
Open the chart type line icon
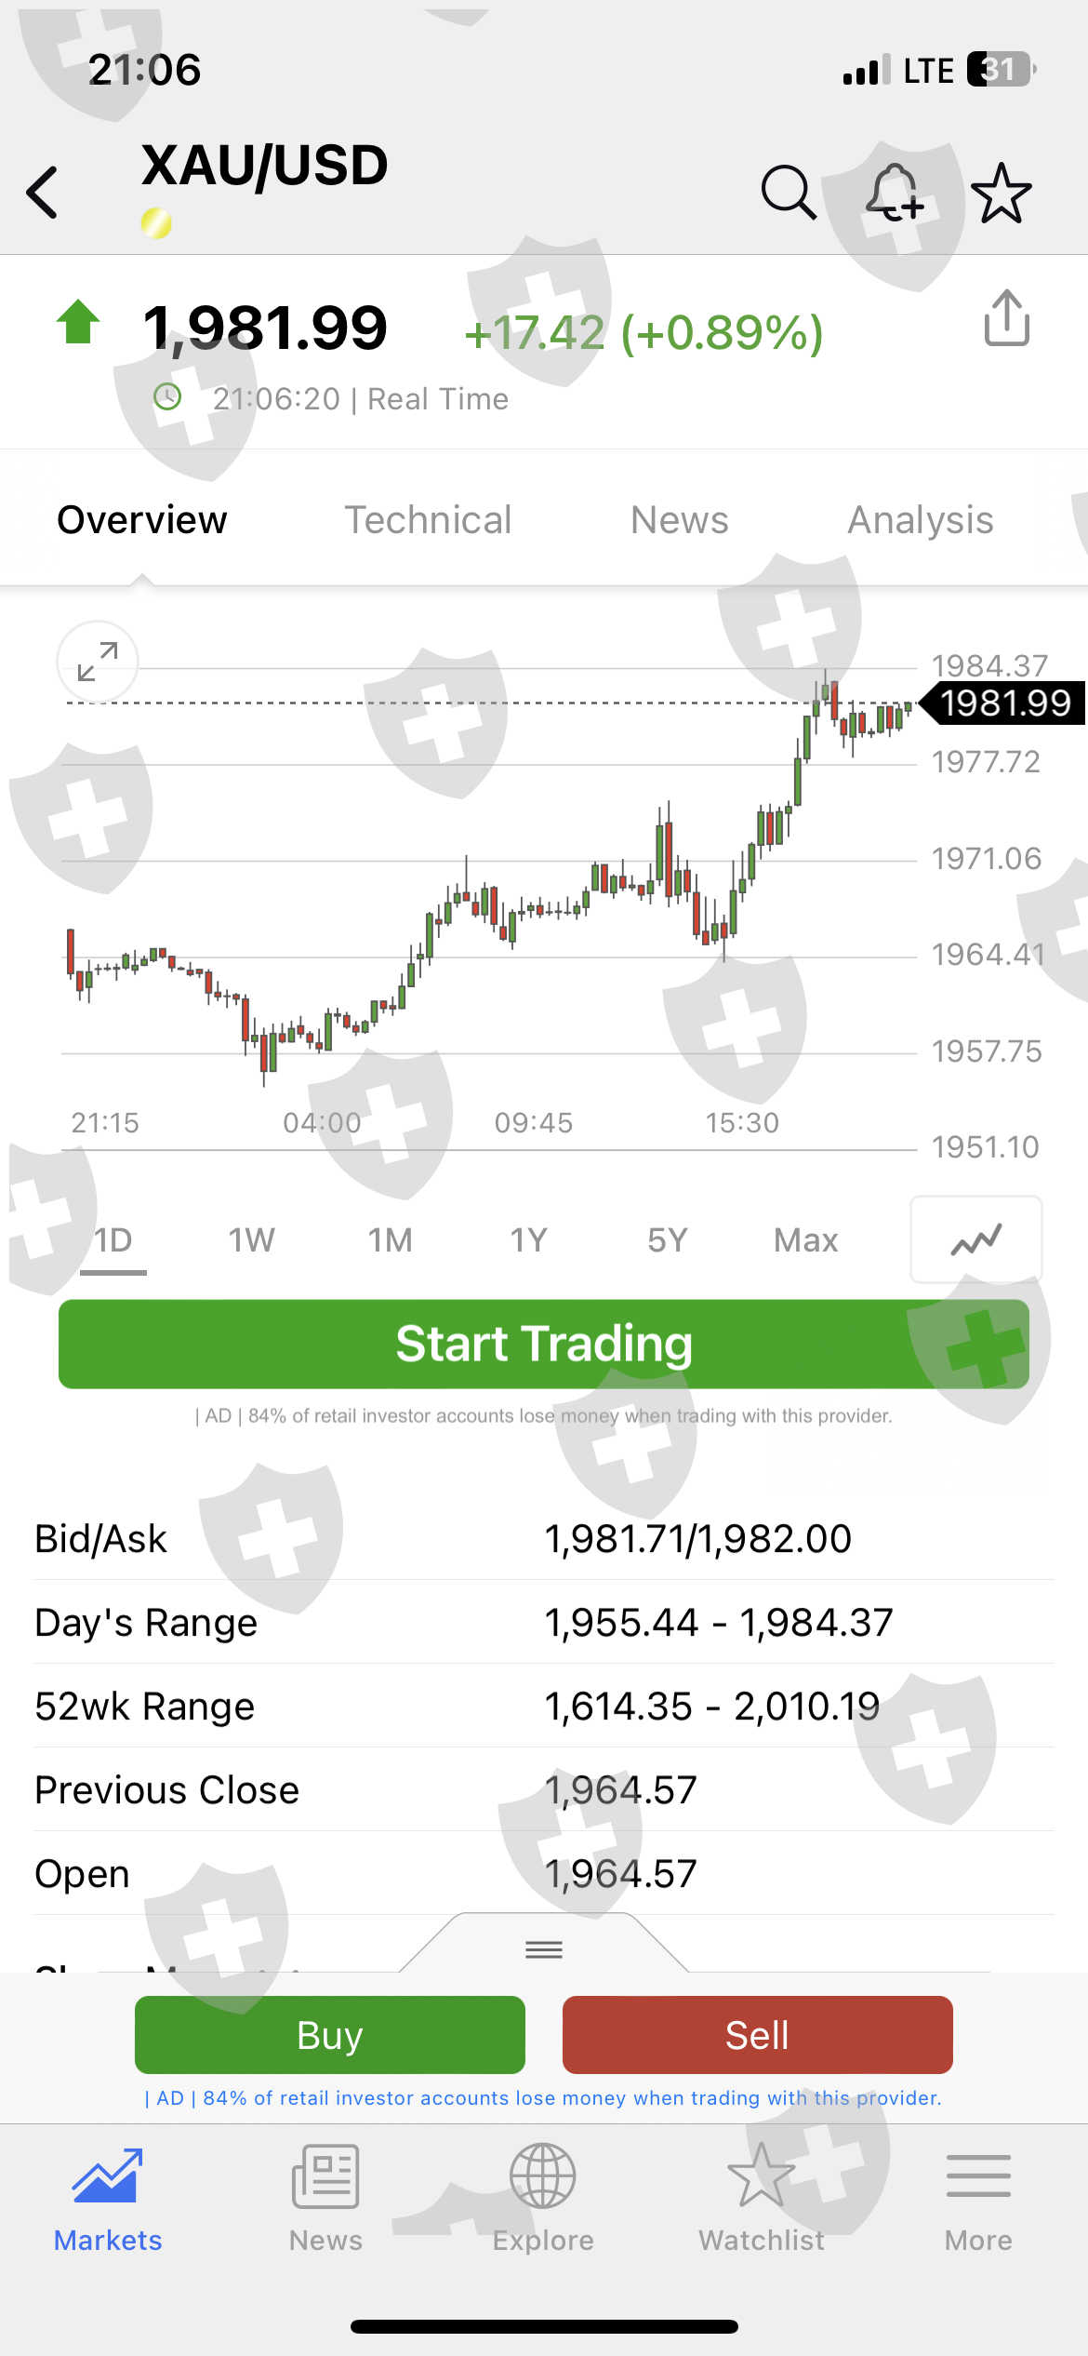click(975, 1239)
